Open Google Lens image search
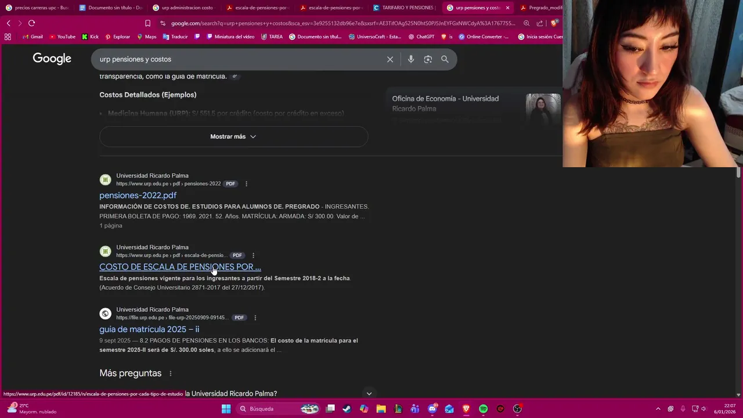Image resolution: width=743 pixels, height=418 pixels. [428, 59]
